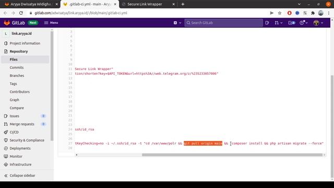Screen dimensions: 334x188
Task: Open Branches in sidebar
Action: 17,76
